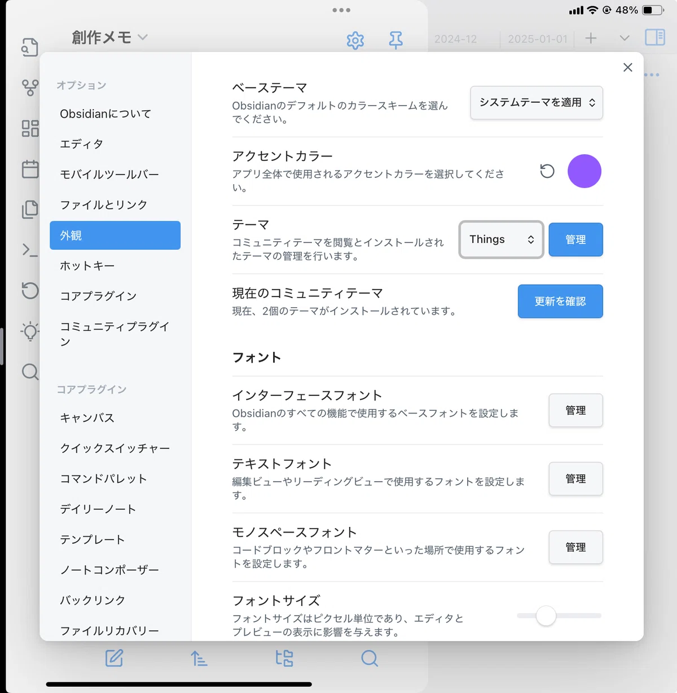Open search magnifier in bottom toolbar
Image resolution: width=677 pixels, height=693 pixels.
click(x=370, y=658)
